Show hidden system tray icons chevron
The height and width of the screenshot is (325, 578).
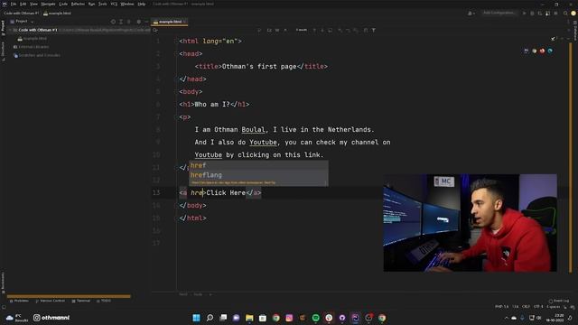[x=506, y=318]
